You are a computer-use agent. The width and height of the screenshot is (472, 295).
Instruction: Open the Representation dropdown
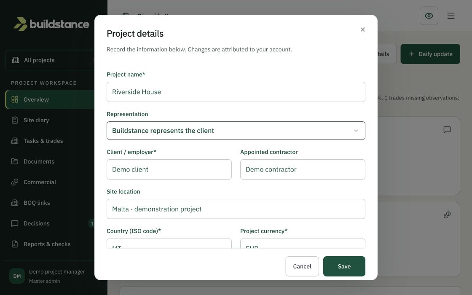pyautogui.click(x=236, y=131)
